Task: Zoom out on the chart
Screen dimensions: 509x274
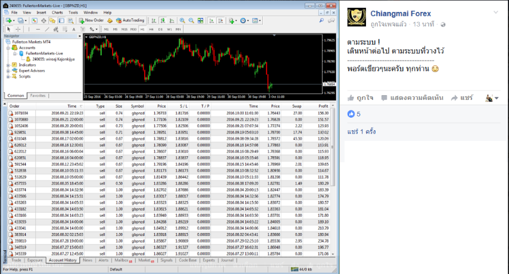Action: (191, 20)
